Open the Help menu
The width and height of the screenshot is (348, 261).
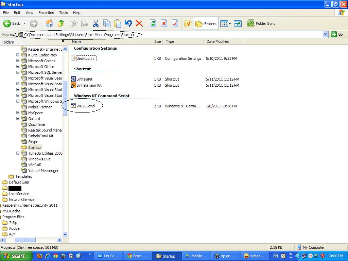76,13
